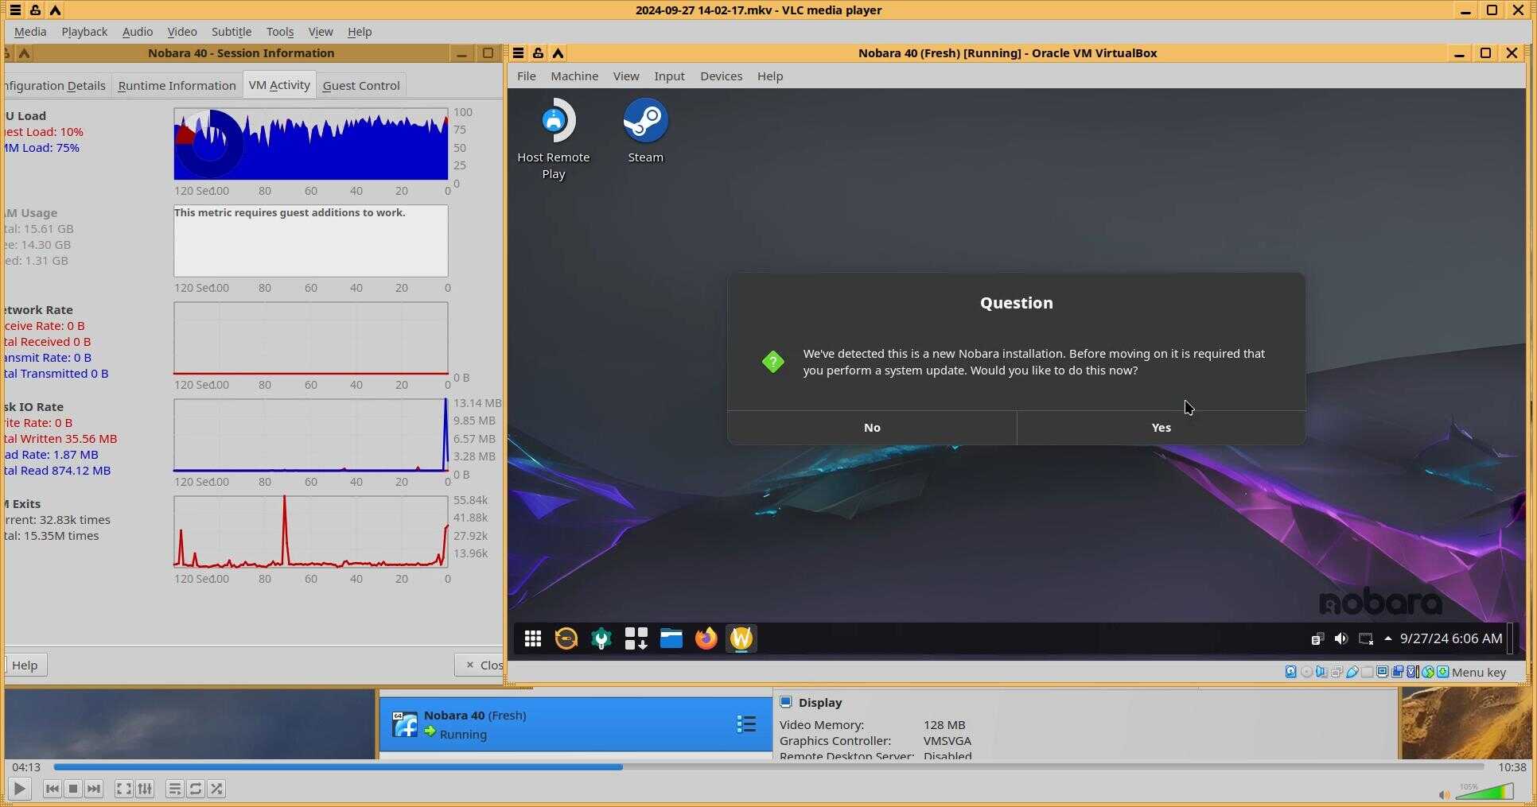Screen dimensions: 1537x807
Task: Toggle VLC loop playback mode
Action: pos(196,789)
